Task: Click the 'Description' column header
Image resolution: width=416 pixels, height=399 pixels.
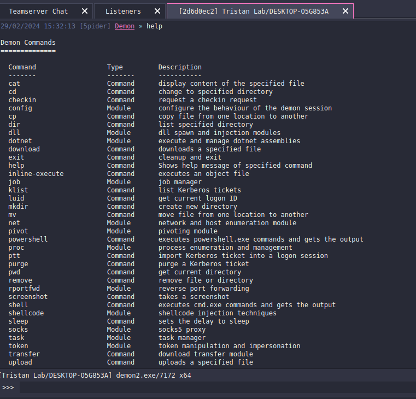Action: pyautogui.click(x=180, y=67)
